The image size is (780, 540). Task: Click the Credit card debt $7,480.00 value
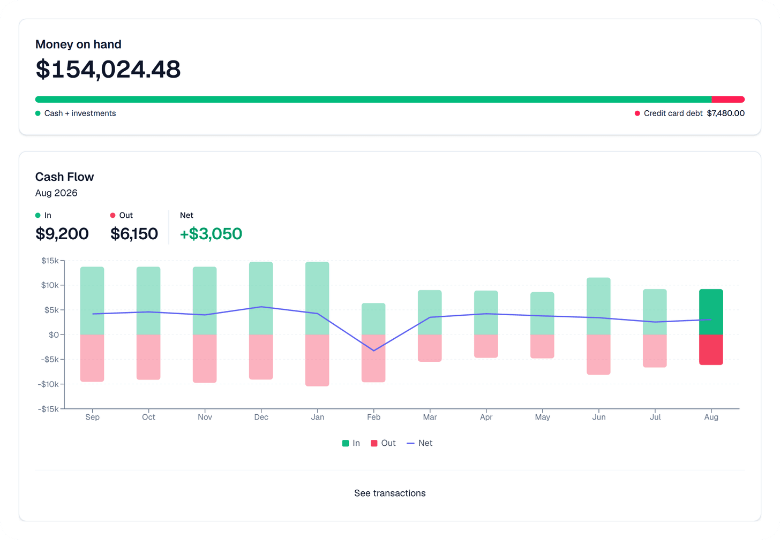pos(725,113)
